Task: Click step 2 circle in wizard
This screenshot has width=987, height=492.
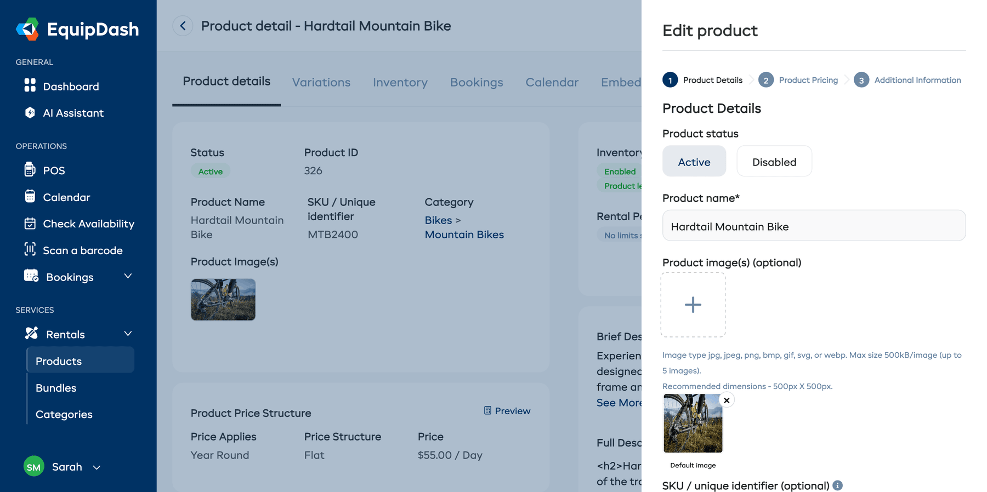Action: pyautogui.click(x=766, y=80)
